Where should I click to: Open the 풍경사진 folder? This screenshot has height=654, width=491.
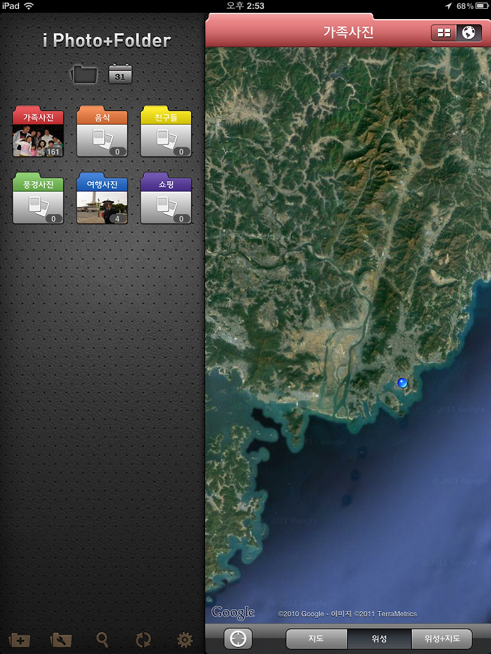pos(38,198)
